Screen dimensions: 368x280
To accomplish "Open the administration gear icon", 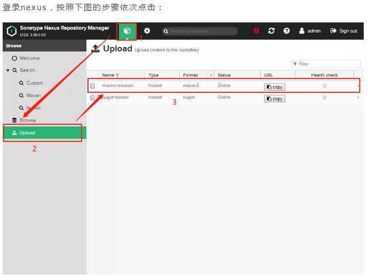I will (147, 31).
